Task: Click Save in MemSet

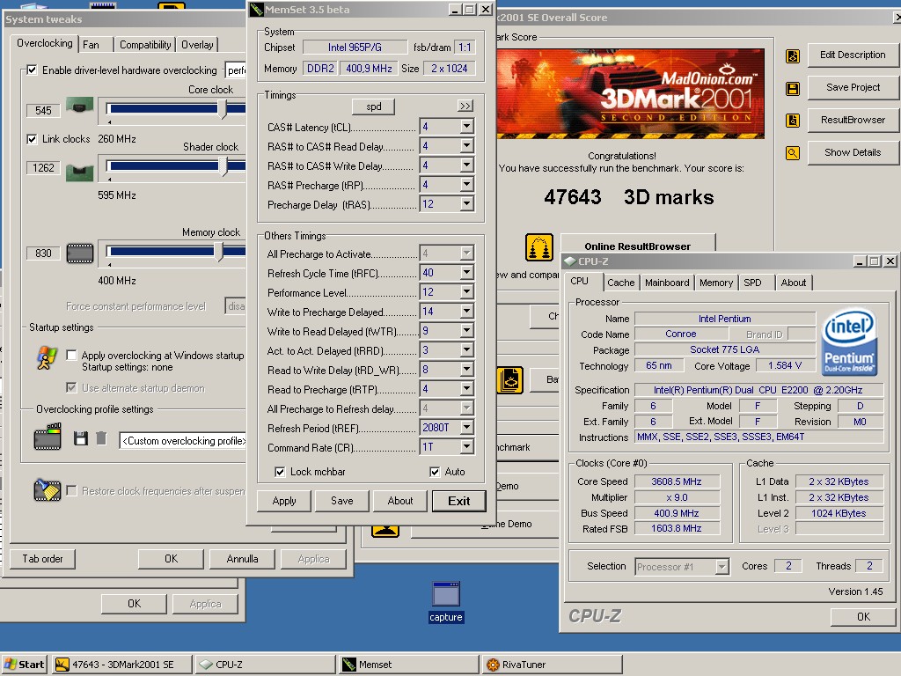Action: 342,501
